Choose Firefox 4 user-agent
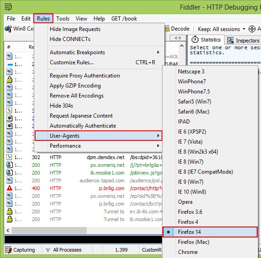This screenshot has width=261, height=258. [210, 222]
